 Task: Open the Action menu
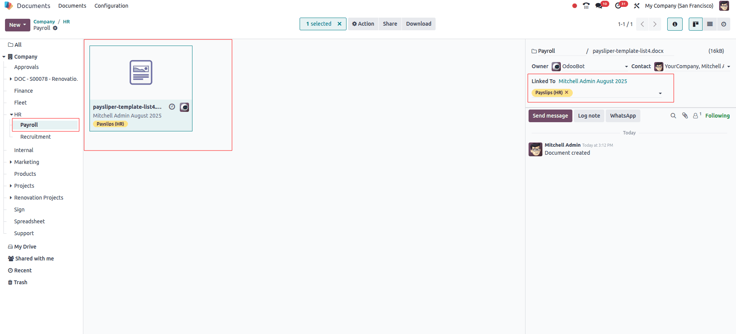pos(363,24)
